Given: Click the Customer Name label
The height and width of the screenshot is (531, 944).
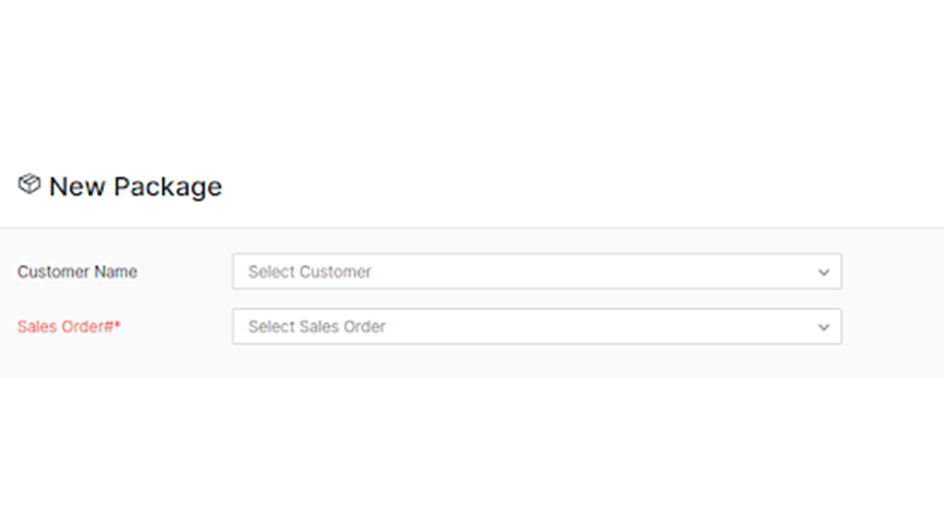Looking at the screenshot, I should pos(77,271).
